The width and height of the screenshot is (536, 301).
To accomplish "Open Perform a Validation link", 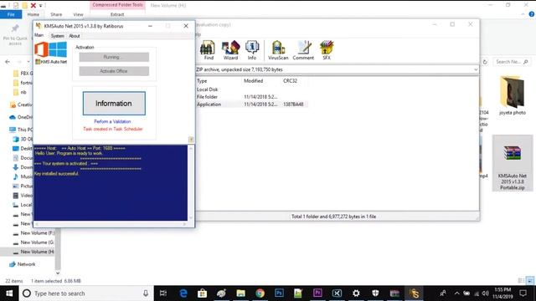I will click(112, 121).
